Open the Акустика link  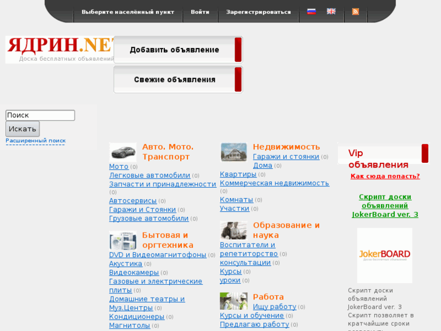(126, 264)
